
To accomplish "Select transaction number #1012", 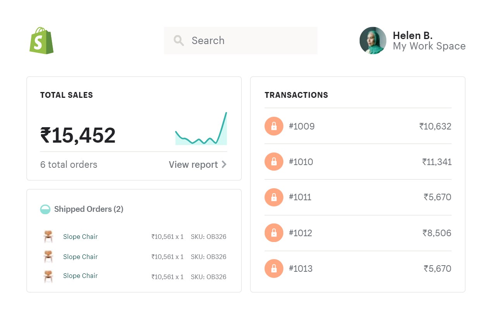I will coord(300,233).
